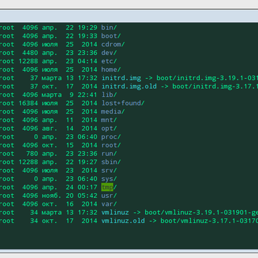This screenshot has height=258, width=258.
Task: Click the 22:41 timestamp of lib/
Action: tap(88, 95)
